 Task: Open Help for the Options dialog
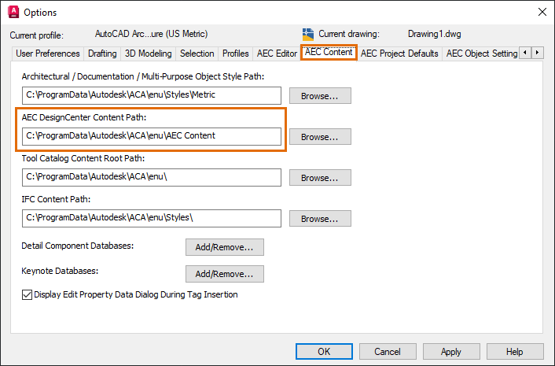point(515,352)
